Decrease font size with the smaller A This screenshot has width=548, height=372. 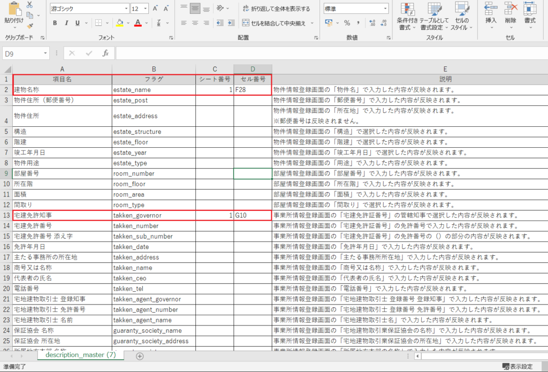click(166, 9)
